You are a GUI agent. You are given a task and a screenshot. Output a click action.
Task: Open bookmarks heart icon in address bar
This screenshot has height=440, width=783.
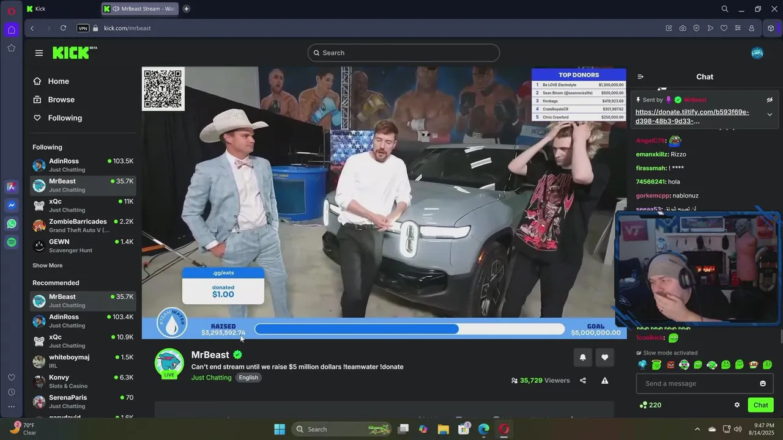(x=724, y=28)
